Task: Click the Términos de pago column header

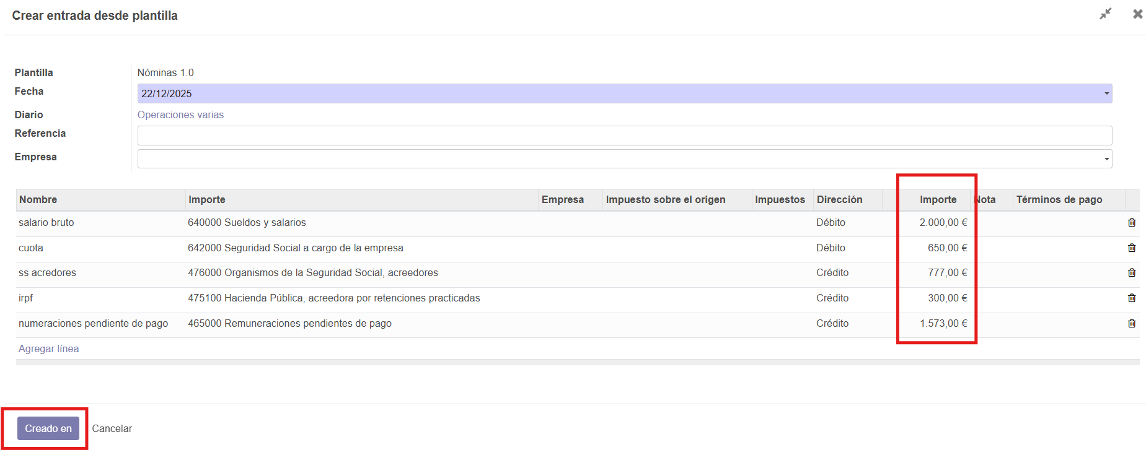Action: [x=1059, y=200]
